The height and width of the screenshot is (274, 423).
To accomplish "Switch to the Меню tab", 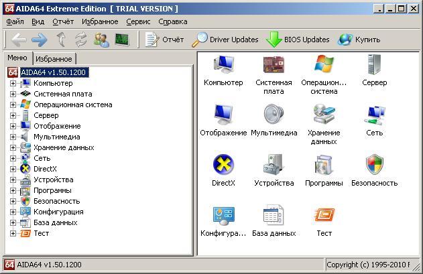I will (17, 58).
